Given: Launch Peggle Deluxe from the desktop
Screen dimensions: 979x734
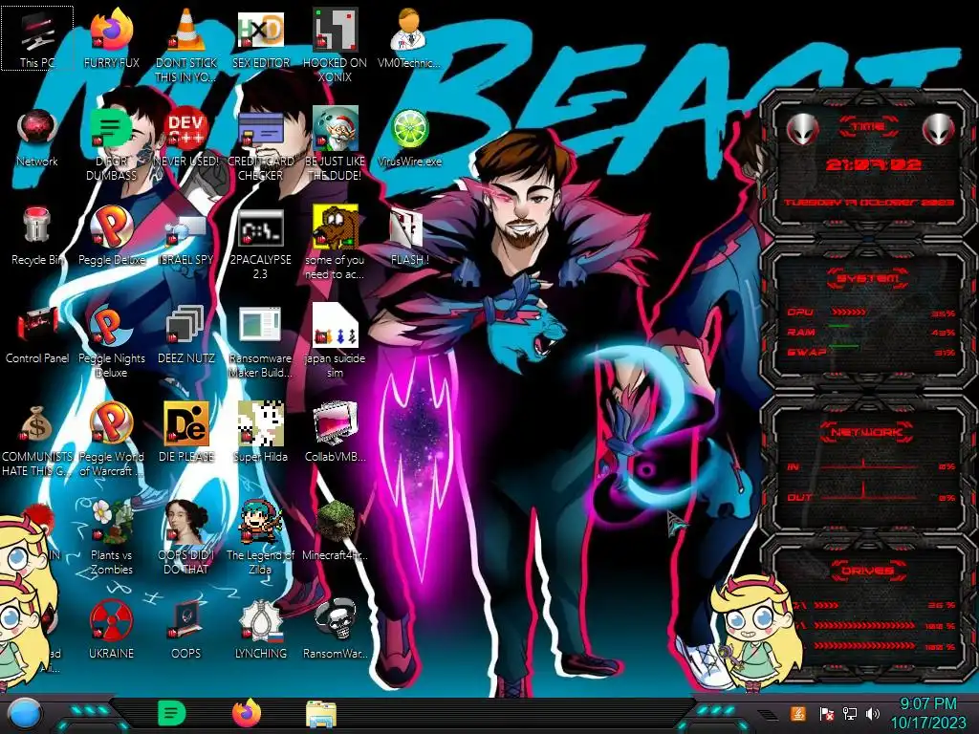Looking at the screenshot, I should (111, 236).
